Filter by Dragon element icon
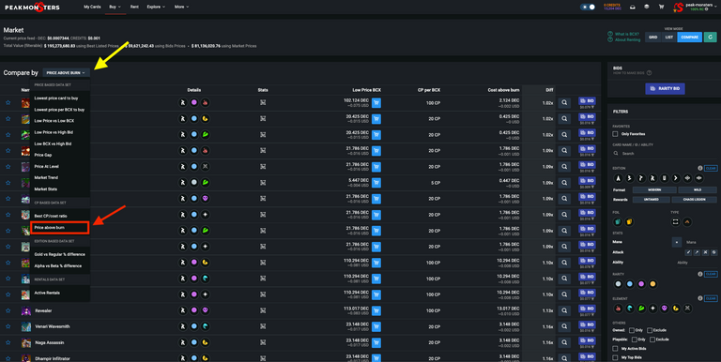The width and height of the screenshot is (721, 362). tap(676, 309)
